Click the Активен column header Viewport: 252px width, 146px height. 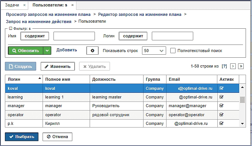coord(228,79)
